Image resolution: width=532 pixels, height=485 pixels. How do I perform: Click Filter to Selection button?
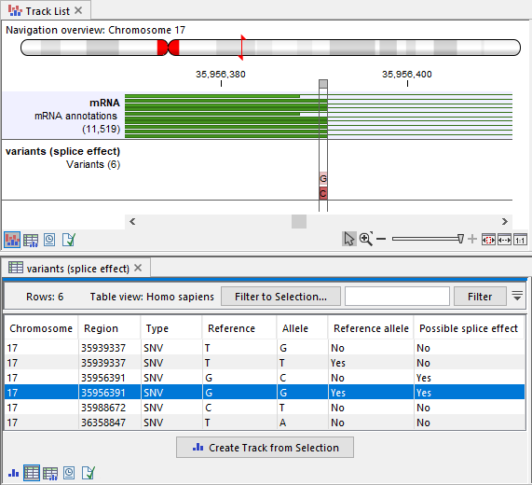point(280,297)
